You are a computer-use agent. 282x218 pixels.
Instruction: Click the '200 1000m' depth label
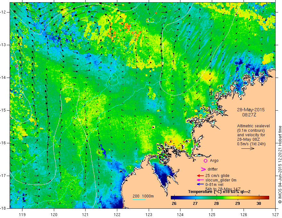tap(143, 196)
